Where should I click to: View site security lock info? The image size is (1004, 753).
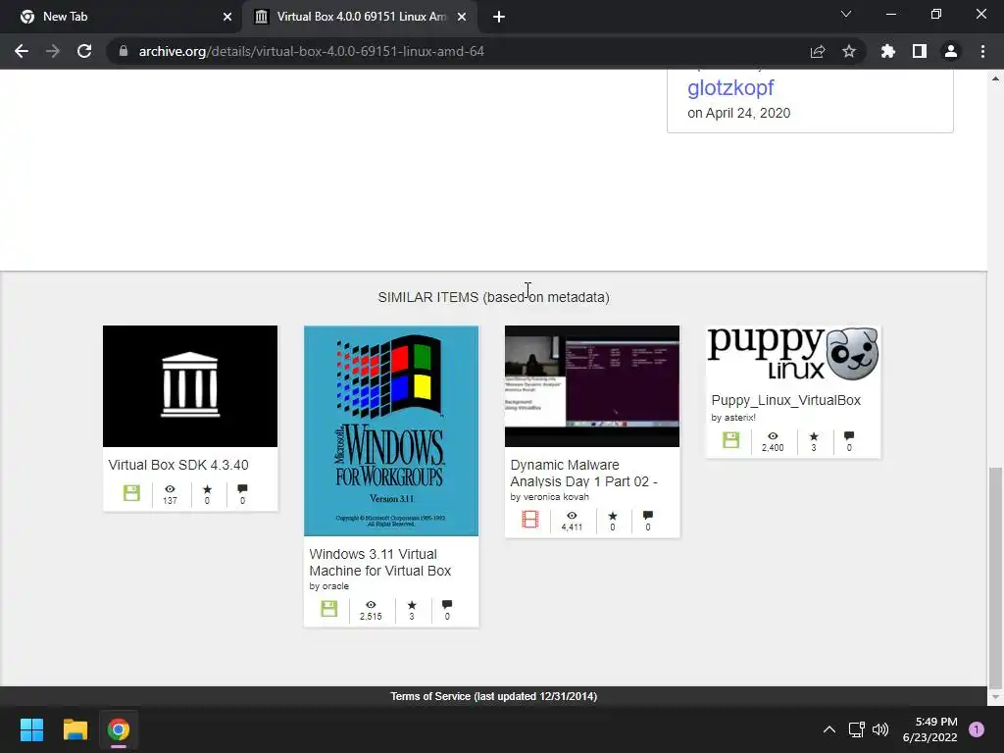(x=123, y=51)
